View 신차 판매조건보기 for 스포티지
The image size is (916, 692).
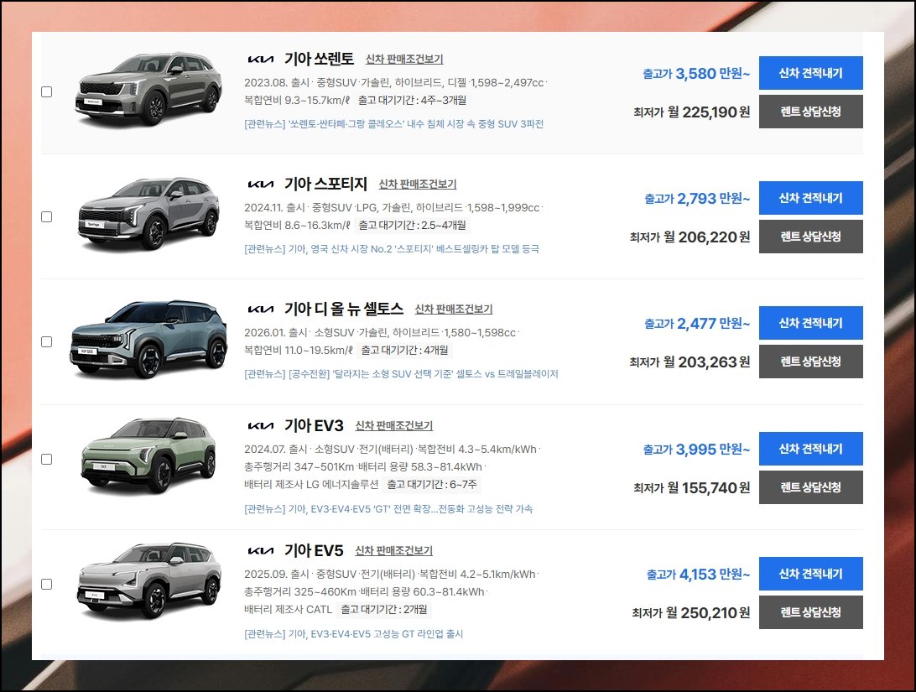(418, 185)
